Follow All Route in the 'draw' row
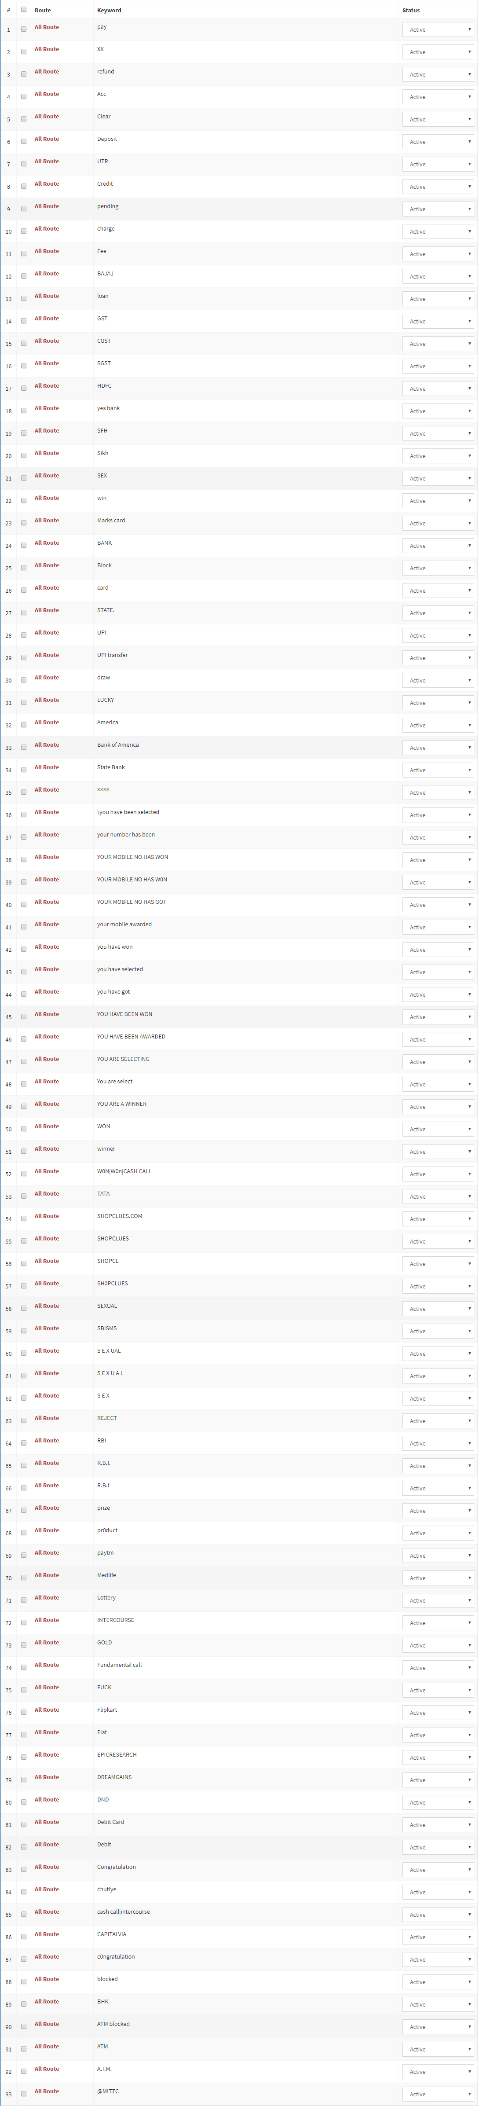 47,678
